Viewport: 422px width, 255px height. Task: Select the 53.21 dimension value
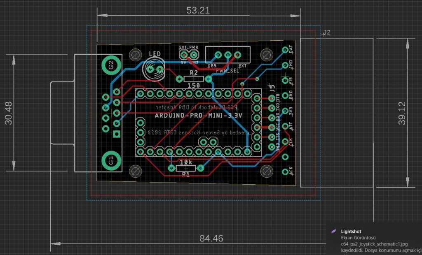(198, 10)
